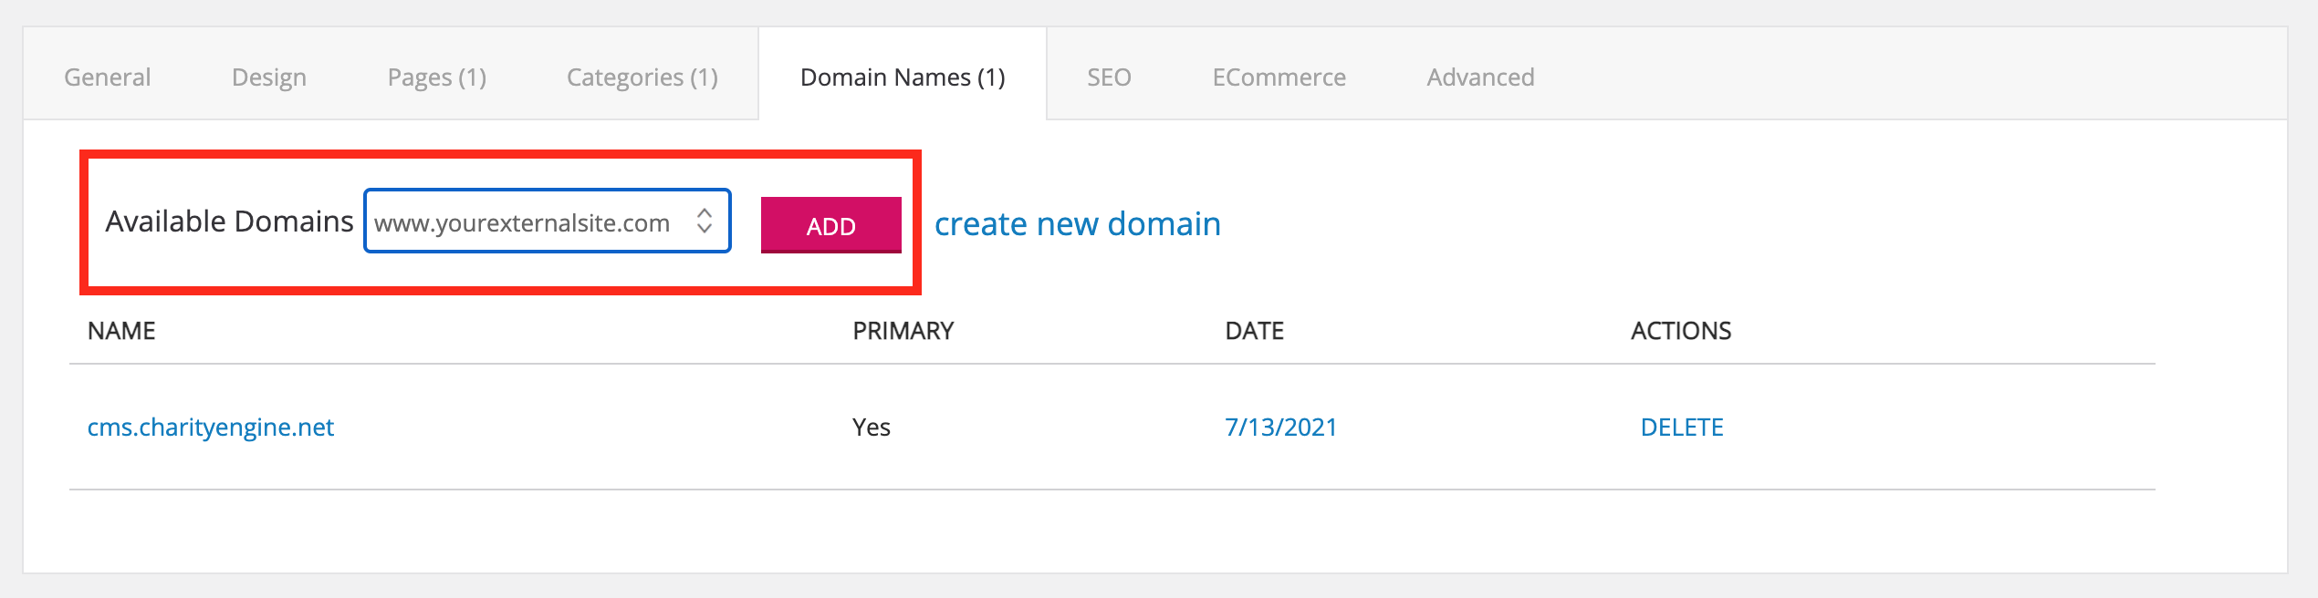The height and width of the screenshot is (598, 2318).
Task: Click the Available Domains label
Action: tap(229, 221)
